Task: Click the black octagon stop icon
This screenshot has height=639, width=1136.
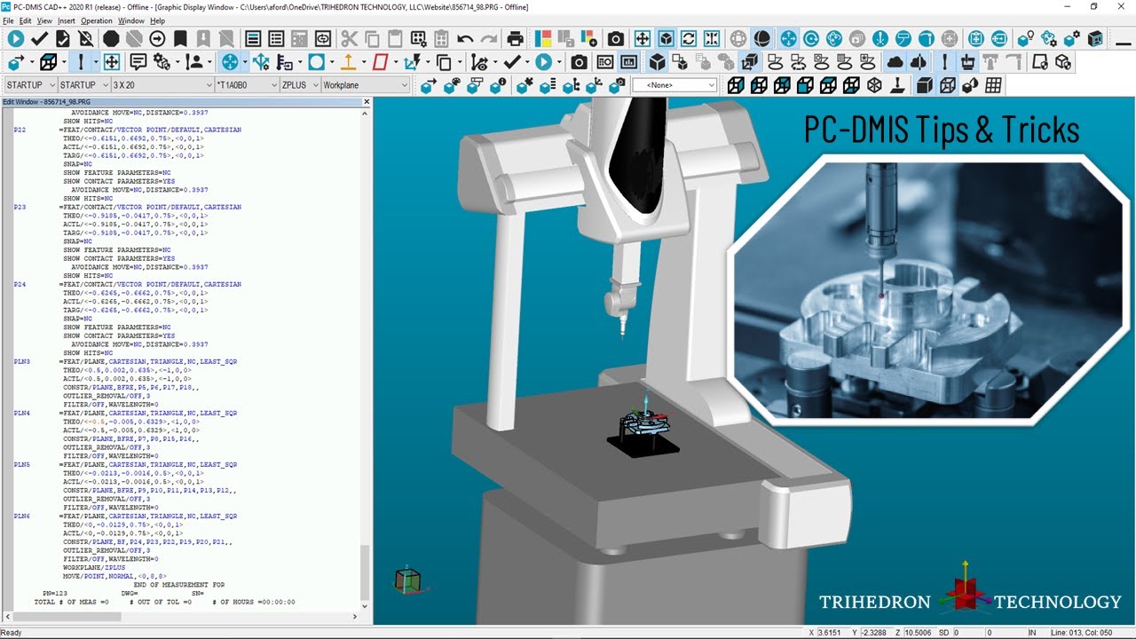Action: [x=111, y=39]
